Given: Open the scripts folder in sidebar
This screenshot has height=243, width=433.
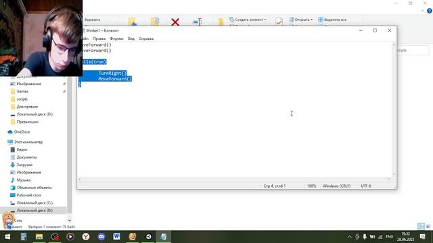Looking at the screenshot, I should point(22,99).
